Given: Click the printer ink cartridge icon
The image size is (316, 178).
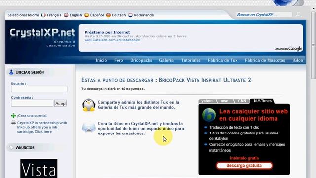Looking at the screenshot, I should 13,122.
